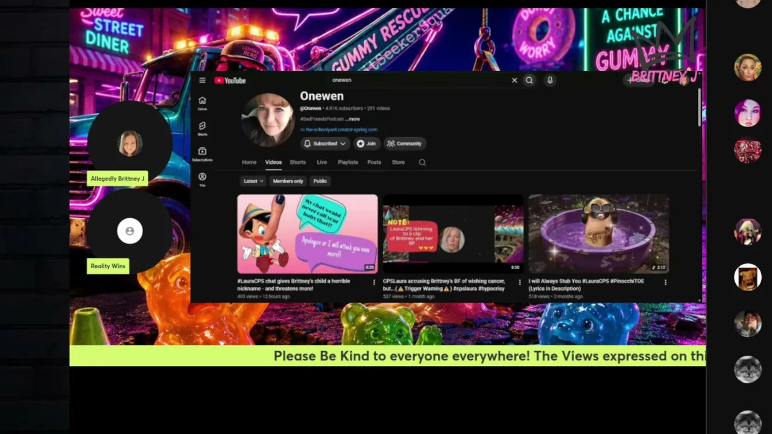772x434 pixels.
Task: Run the search with the magnifier button
Action: [x=529, y=80]
